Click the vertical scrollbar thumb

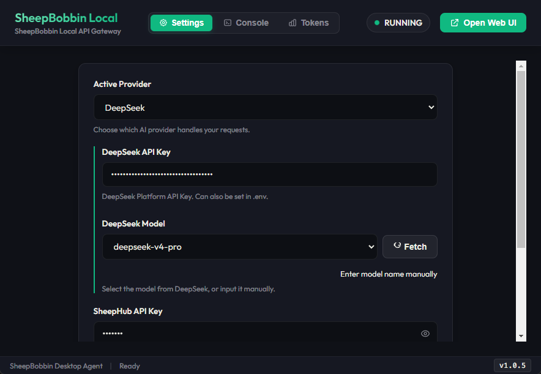point(521,159)
